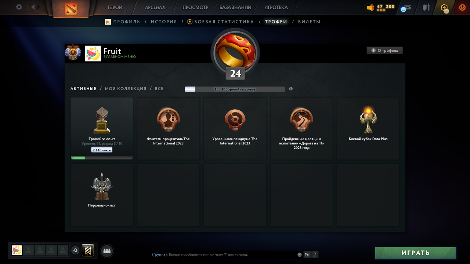The height and width of the screenshot is (264, 470).
Task: Click the О трофеях button
Action: coord(384,50)
